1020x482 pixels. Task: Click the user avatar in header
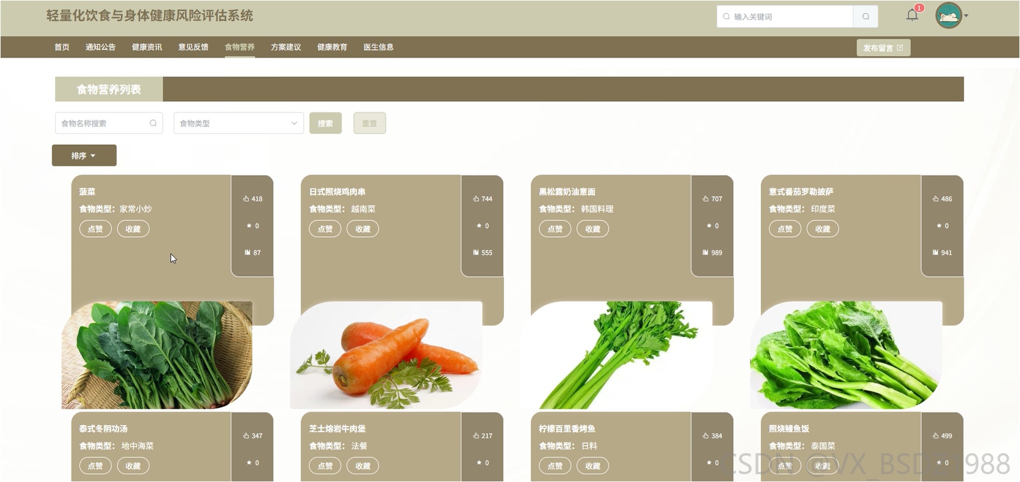pyautogui.click(x=948, y=16)
